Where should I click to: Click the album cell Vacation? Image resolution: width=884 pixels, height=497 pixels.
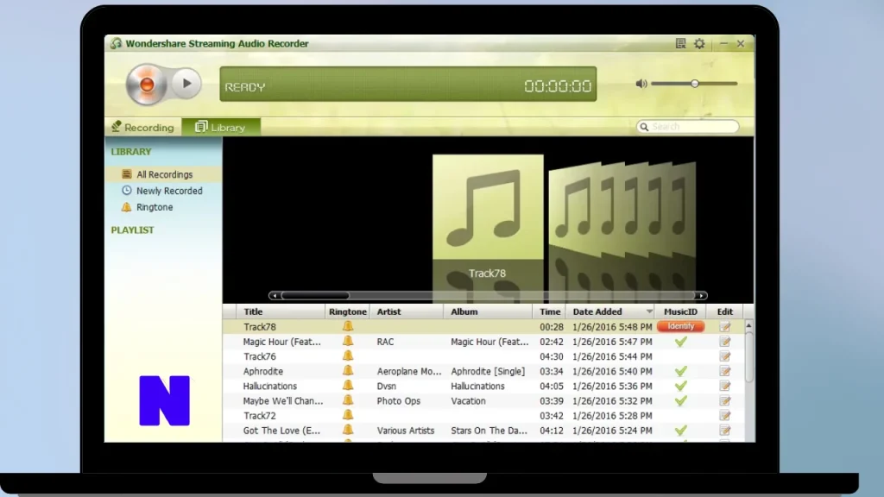click(x=468, y=400)
